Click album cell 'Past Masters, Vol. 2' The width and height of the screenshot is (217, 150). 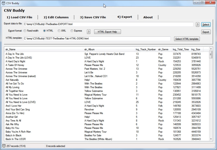95,69
